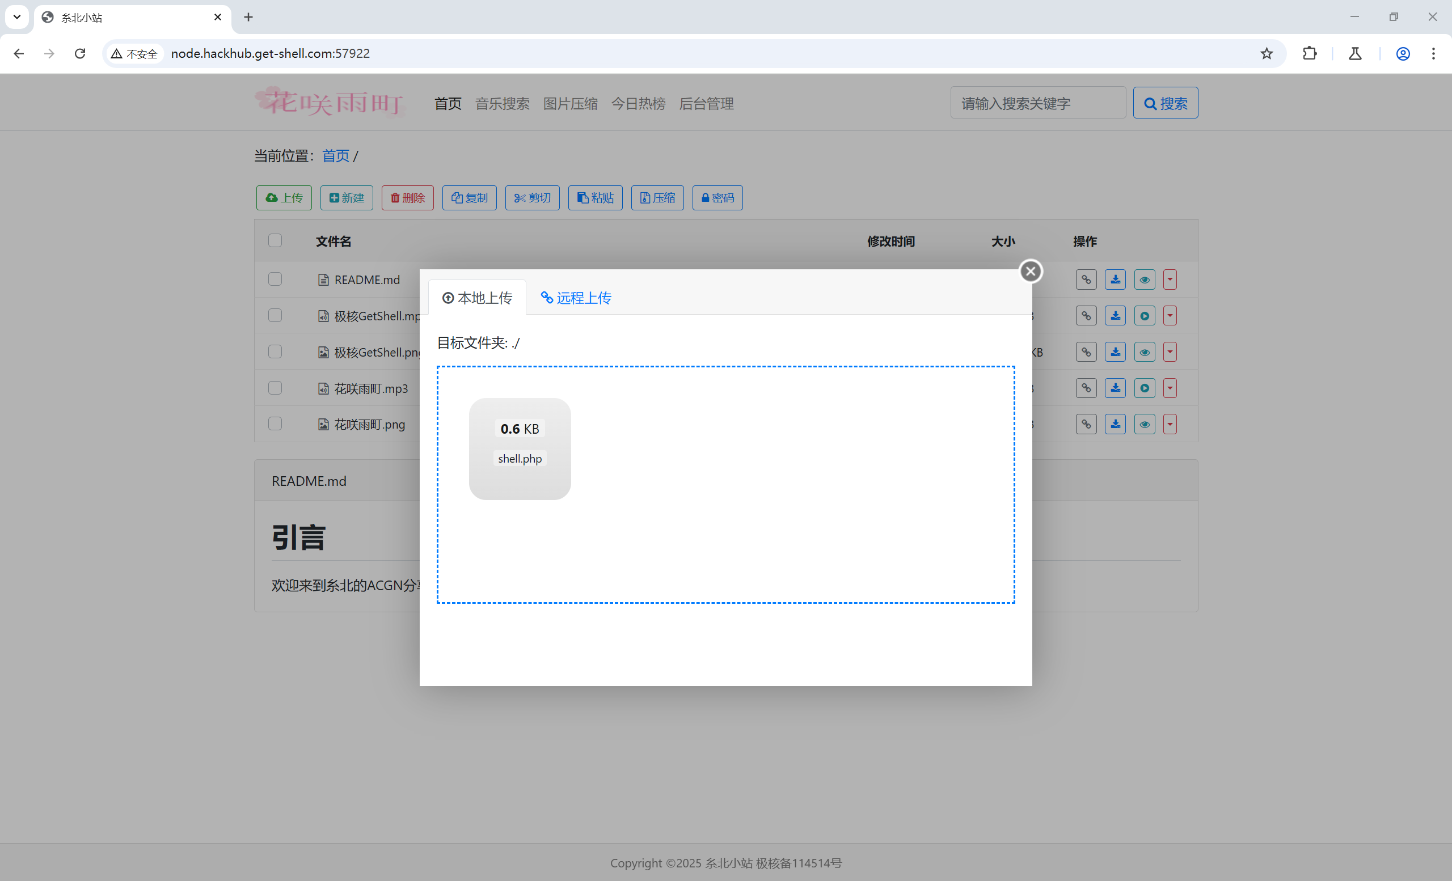Preview 极核GetShell.png with the eye icon
1452x881 pixels.
point(1145,351)
